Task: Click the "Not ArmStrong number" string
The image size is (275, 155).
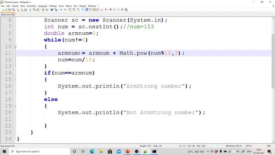Action: click(161, 112)
